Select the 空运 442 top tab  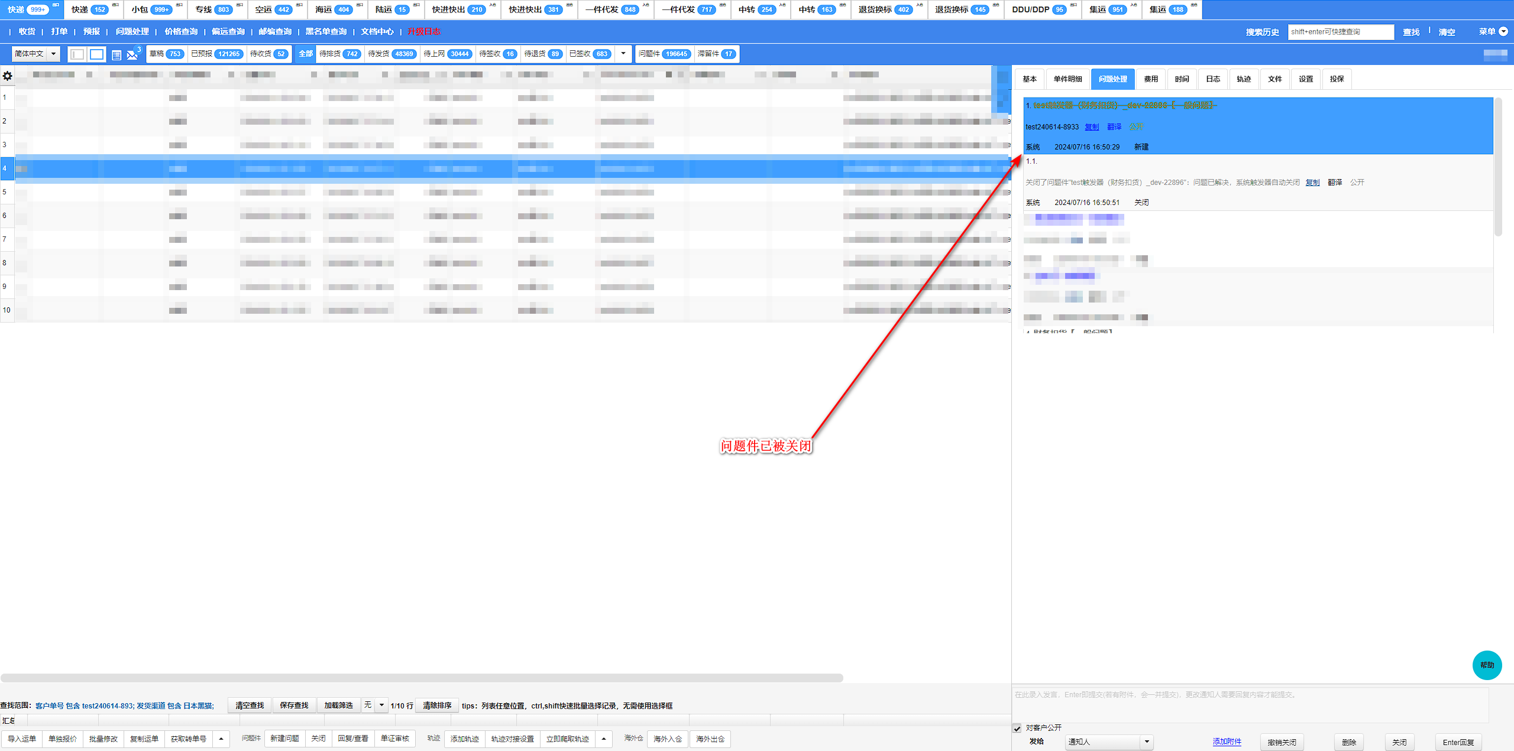277,9
